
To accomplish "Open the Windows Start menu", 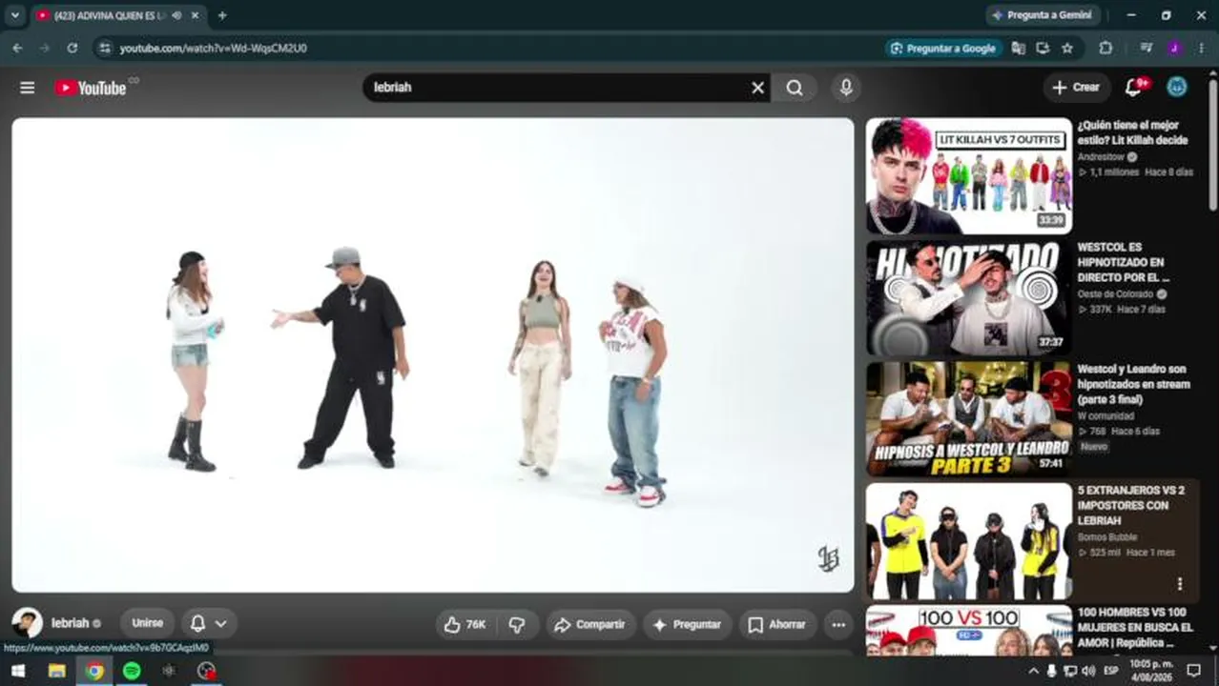I will [x=17, y=671].
